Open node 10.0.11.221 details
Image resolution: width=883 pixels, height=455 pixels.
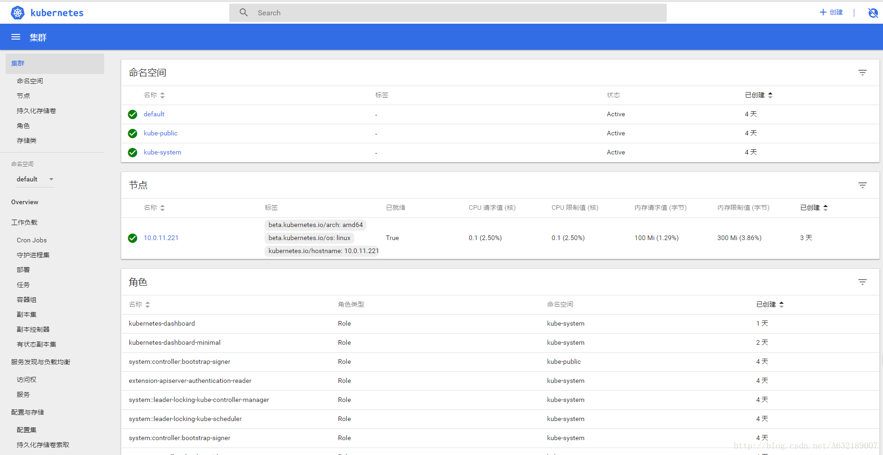tap(161, 238)
